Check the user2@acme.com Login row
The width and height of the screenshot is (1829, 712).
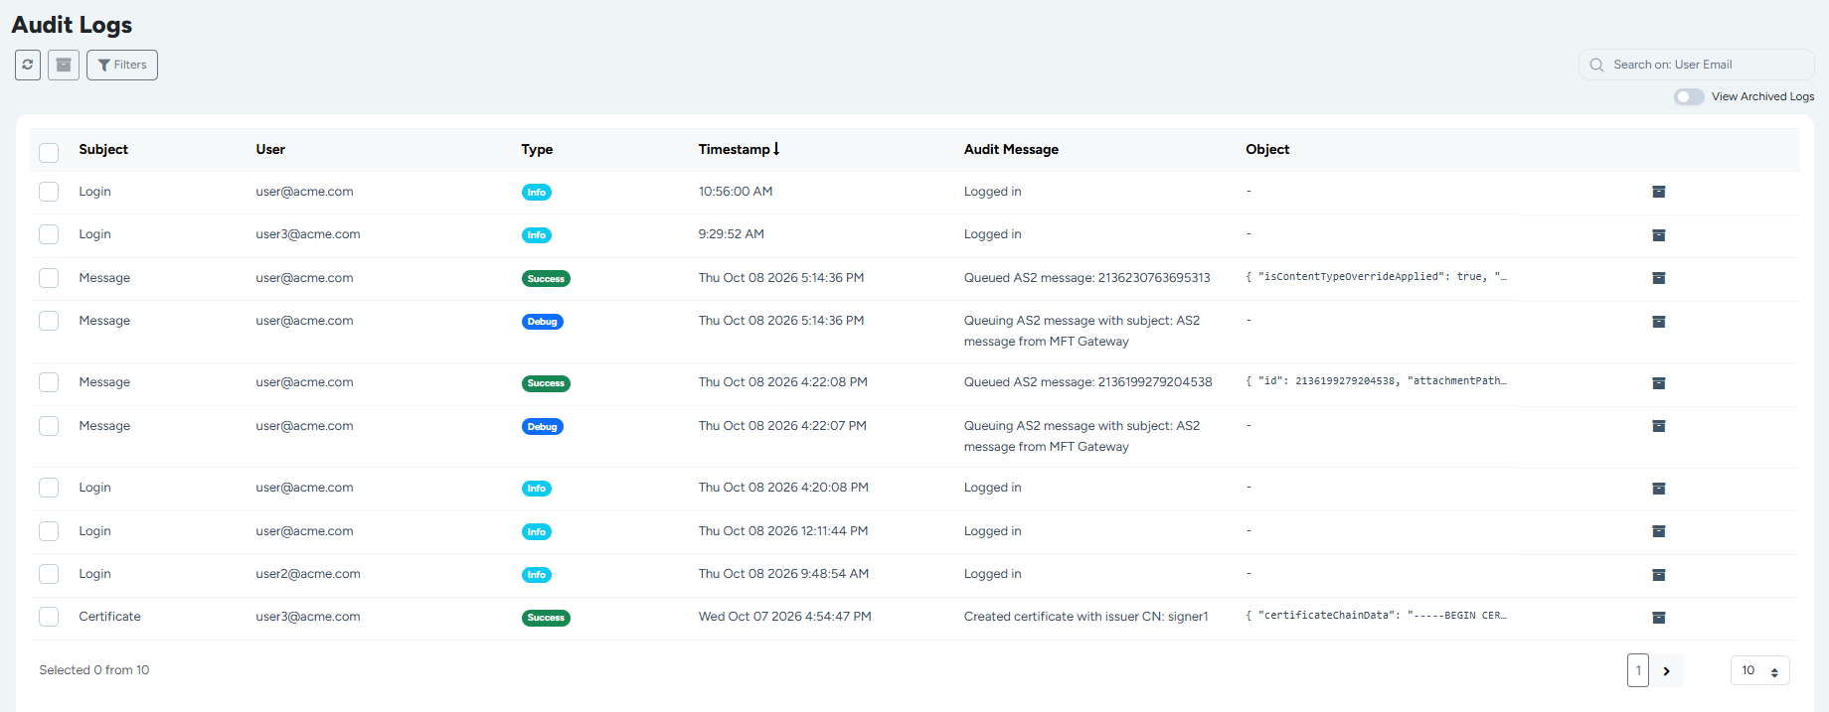49,574
